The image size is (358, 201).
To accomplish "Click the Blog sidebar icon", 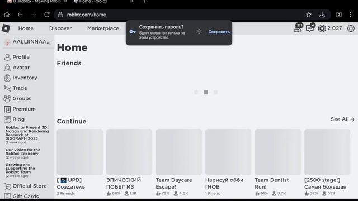I will (7, 119).
